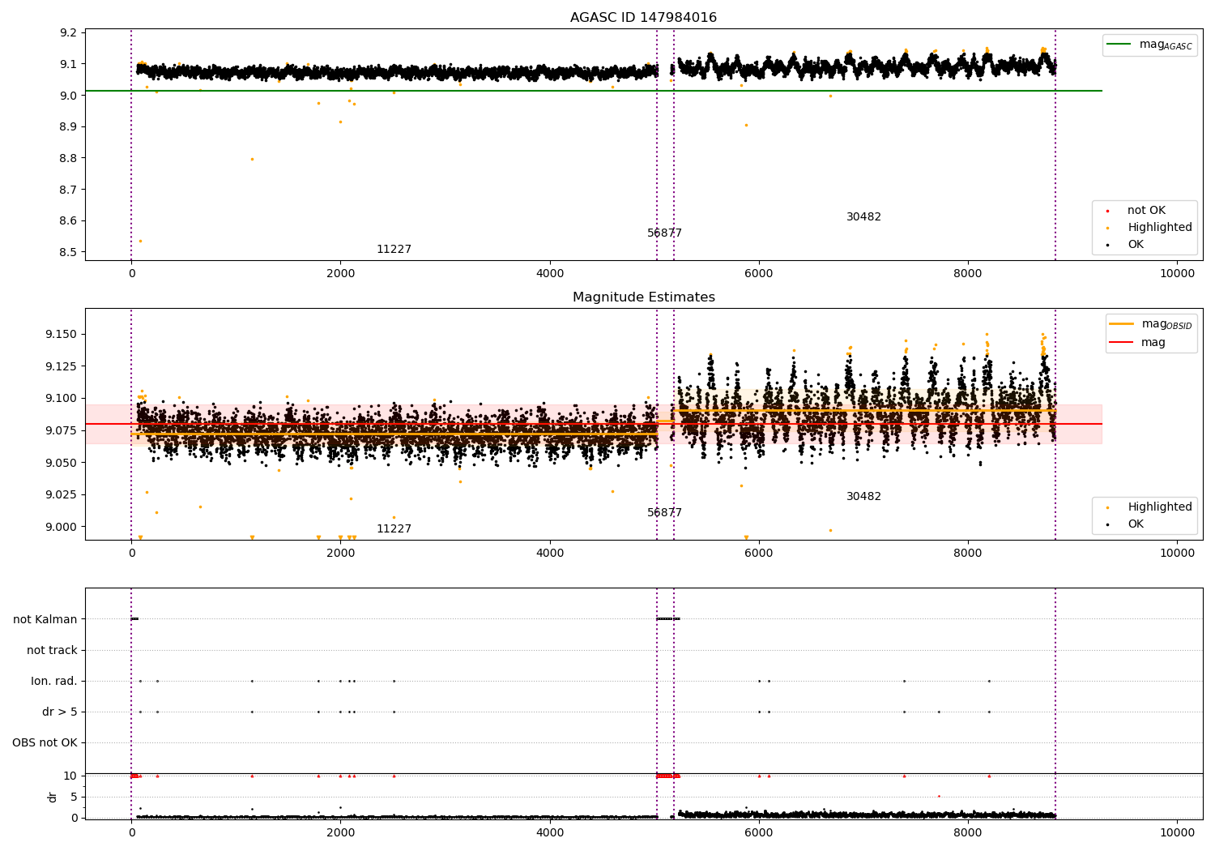Image resolution: width=1215 pixels, height=851 pixels.
Task: Click the "9.125" y-axis tick label
Action: pyautogui.click(x=61, y=366)
